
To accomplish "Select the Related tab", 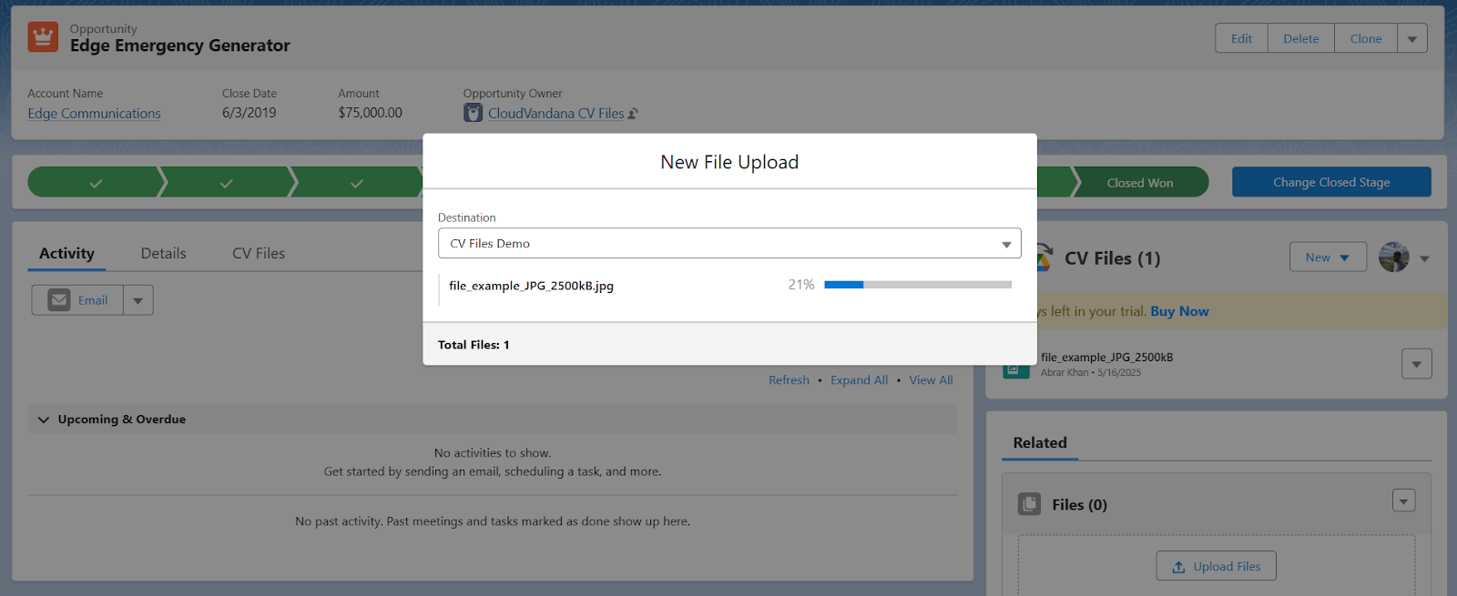I will tap(1040, 443).
